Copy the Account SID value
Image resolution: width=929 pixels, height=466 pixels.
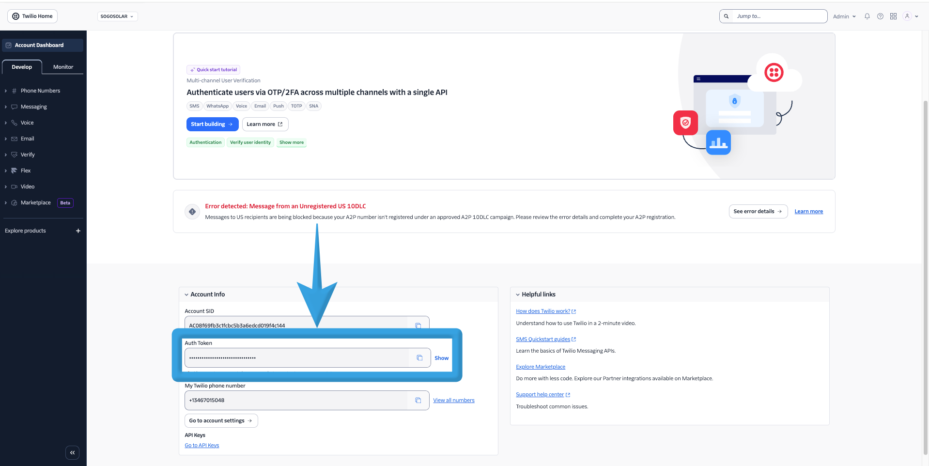tap(418, 326)
